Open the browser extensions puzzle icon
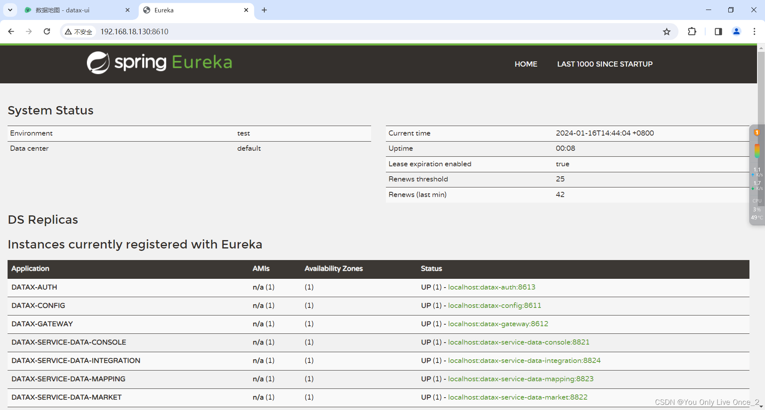Screen dimensions: 765x410 click(x=692, y=32)
